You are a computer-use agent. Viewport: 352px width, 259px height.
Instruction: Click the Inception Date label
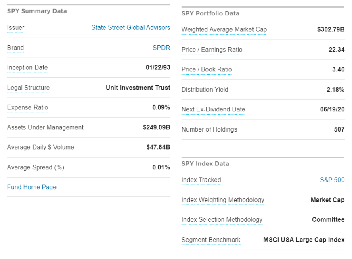tap(27, 68)
